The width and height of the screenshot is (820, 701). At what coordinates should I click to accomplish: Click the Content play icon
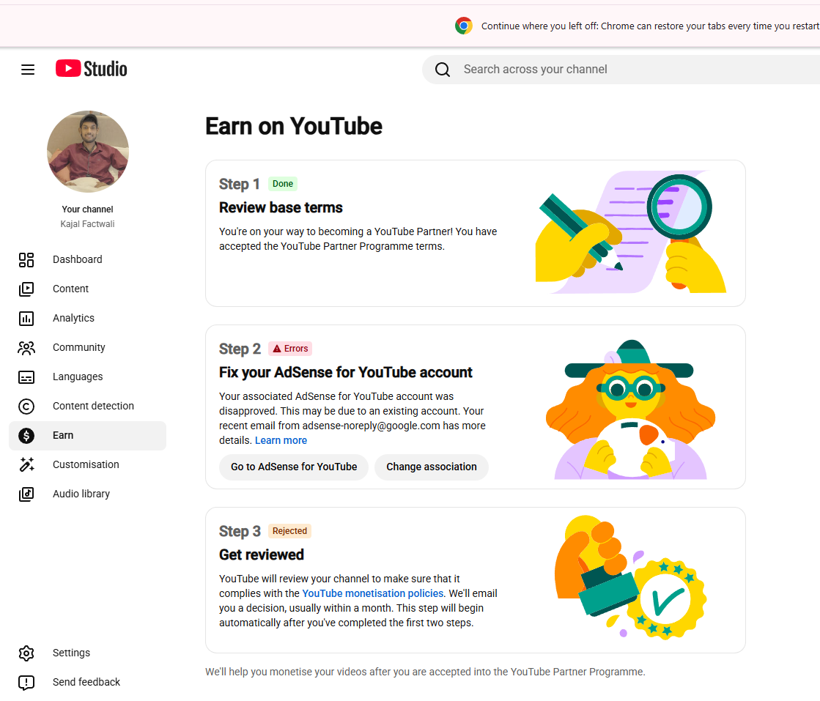pyautogui.click(x=26, y=289)
